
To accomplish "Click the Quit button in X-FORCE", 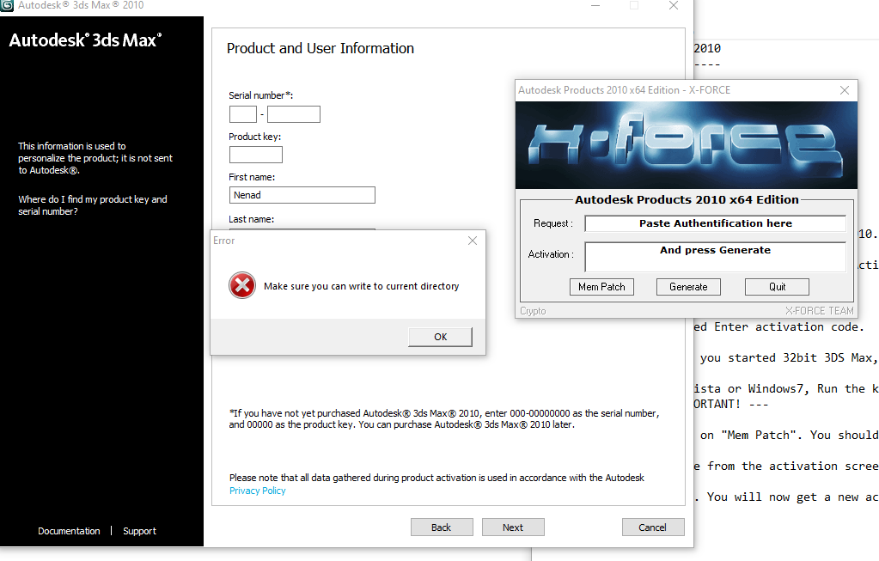I will (x=777, y=287).
